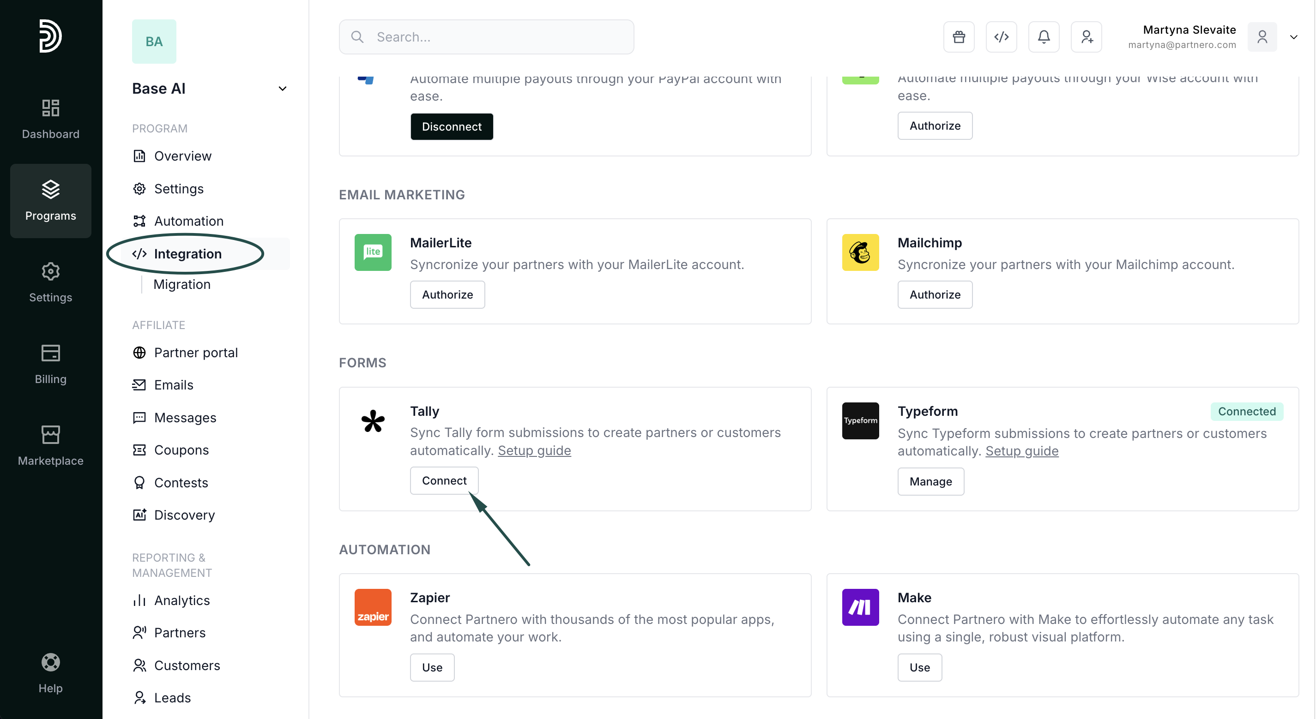The width and height of the screenshot is (1316, 719).
Task: Open user account menu chevron
Action: point(1293,37)
